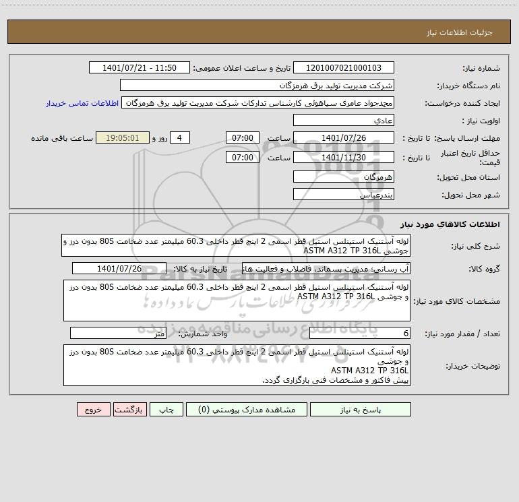
Task: Click buyer notes text area 'توضیحات خریدار'
Action: point(237,365)
